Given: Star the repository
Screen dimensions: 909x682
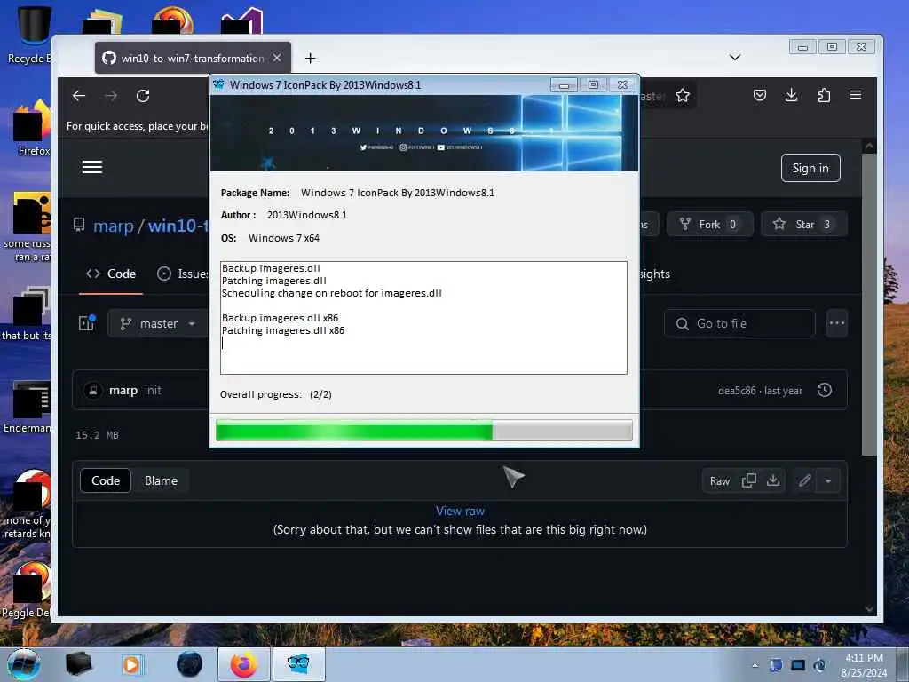Looking at the screenshot, I should coord(804,225).
